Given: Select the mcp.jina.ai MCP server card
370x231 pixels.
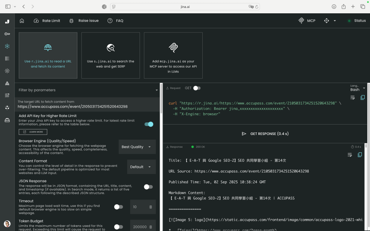Looking at the screenshot, I should [x=173, y=55].
